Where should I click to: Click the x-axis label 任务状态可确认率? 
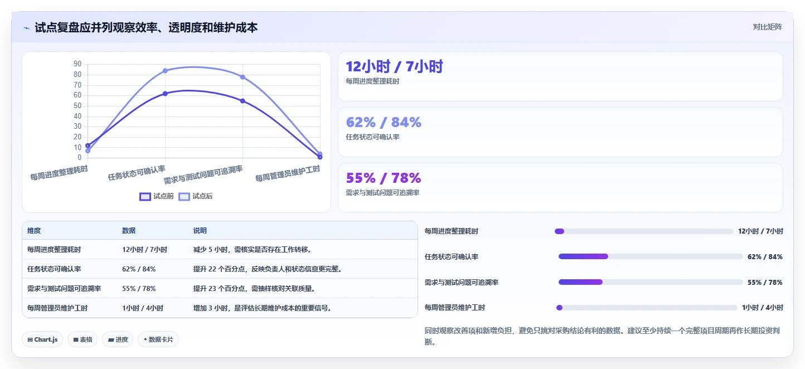(x=137, y=173)
